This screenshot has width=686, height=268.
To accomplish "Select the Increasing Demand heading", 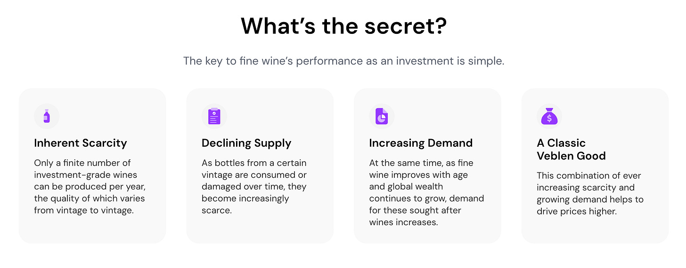I will [421, 143].
